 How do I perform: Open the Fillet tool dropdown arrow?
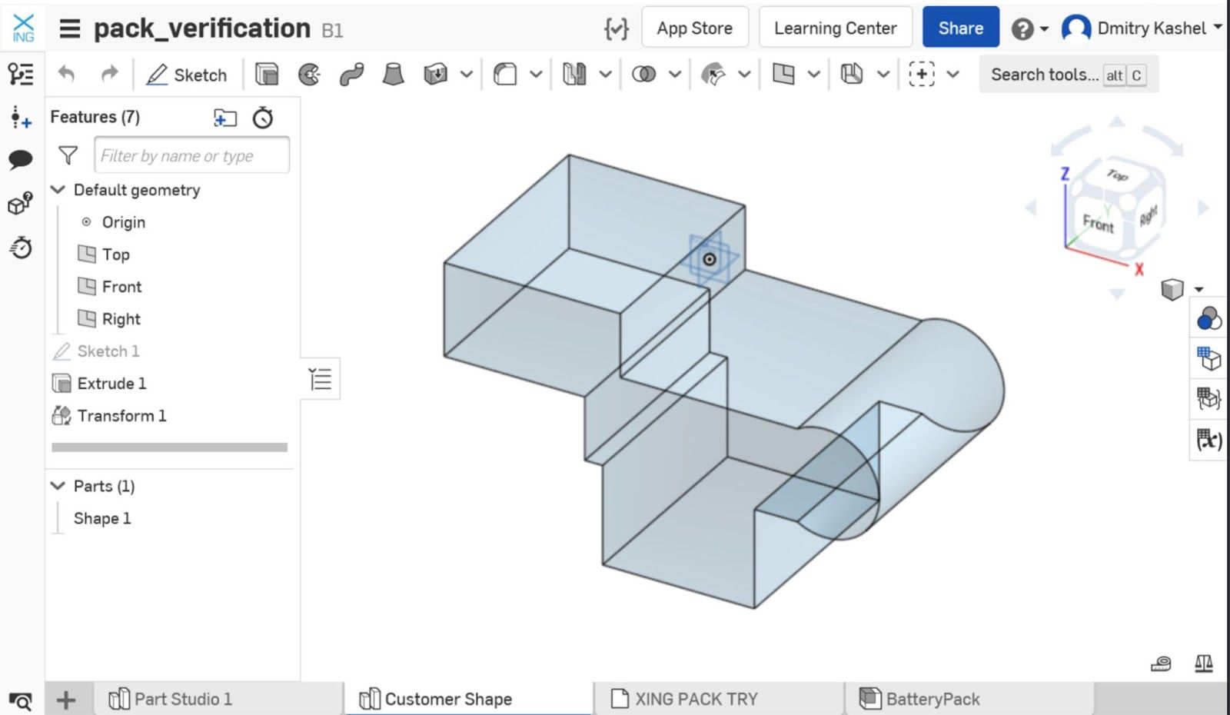pos(536,75)
